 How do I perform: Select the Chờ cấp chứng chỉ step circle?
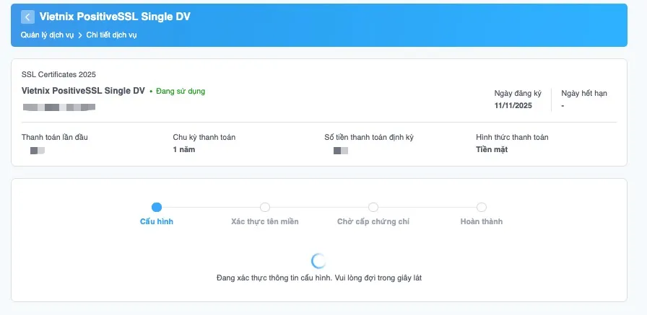pyautogui.click(x=373, y=208)
